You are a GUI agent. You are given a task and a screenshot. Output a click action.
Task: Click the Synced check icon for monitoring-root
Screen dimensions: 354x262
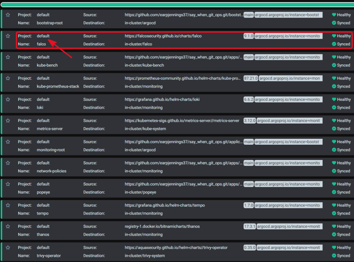334,150
